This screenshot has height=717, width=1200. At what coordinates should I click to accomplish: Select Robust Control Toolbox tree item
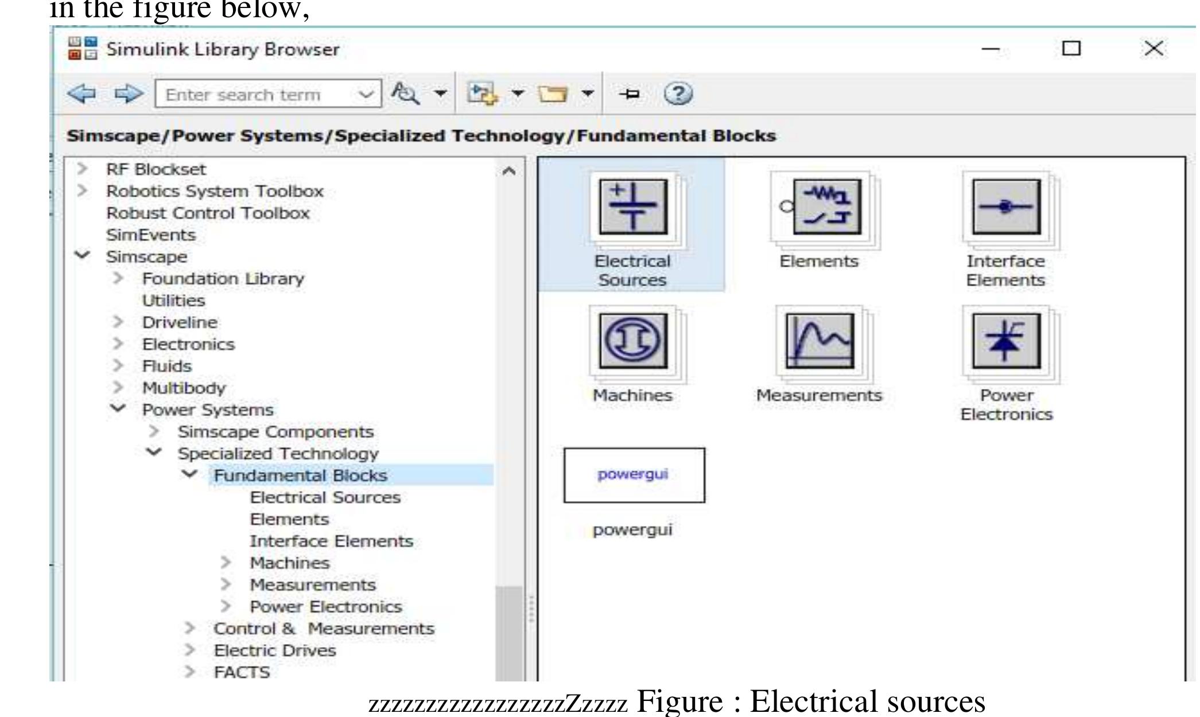click(208, 213)
